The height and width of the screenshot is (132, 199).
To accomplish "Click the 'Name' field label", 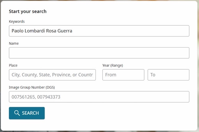I will coord(14,43).
